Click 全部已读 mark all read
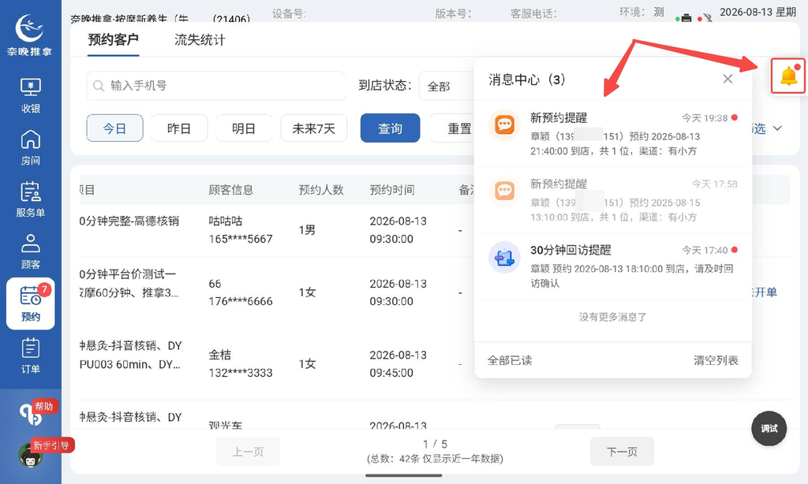This screenshot has width=808, height=484. [510, 360]
